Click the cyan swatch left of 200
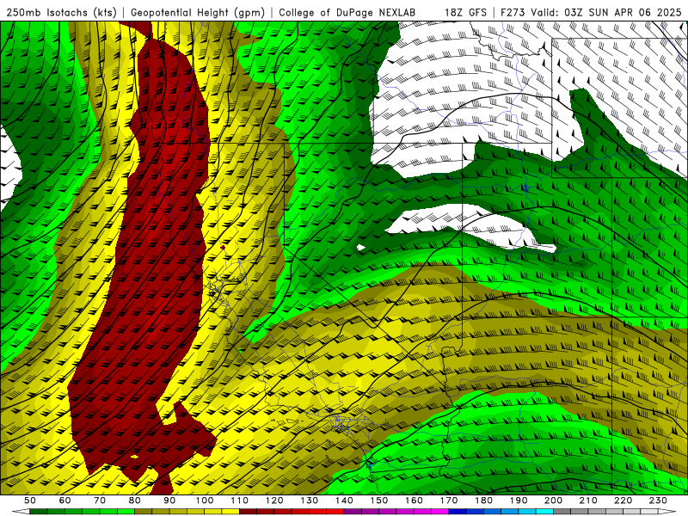 (544, 512)
